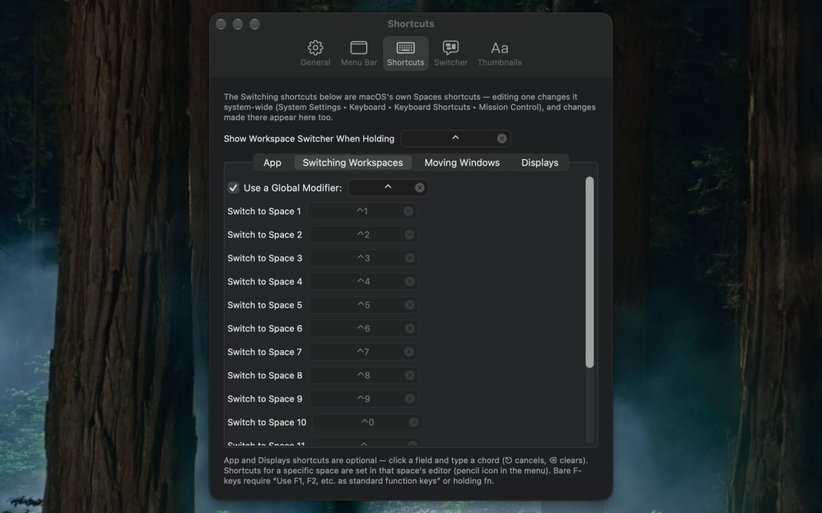The width and height of the screenshot is (822, 513).
Task: Close the Shortcuts settings window
Action: (221, 24)
